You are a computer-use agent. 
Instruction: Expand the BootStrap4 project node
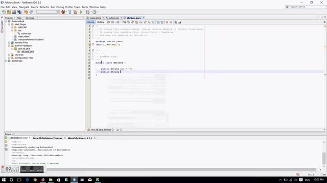[x=6, y=61]
